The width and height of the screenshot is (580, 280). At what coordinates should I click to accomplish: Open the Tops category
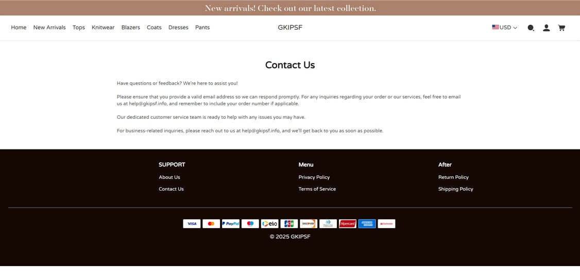coord(79,27)
